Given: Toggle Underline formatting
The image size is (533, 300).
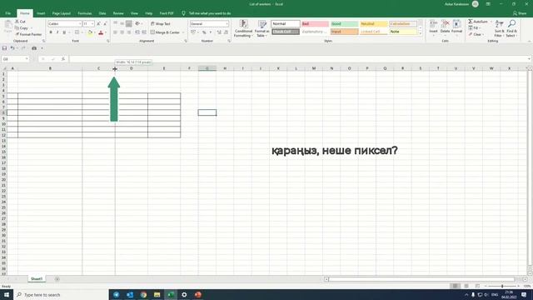Looking at the screenshot, I should (x=64, y=32).
